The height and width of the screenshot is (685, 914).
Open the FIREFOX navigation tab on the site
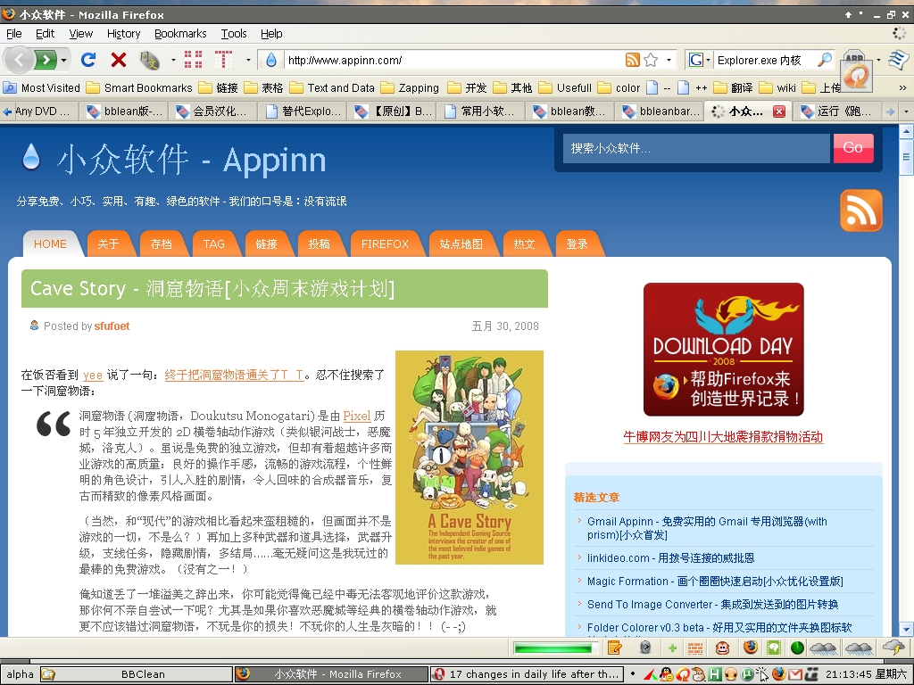click(x=385, y=244)
